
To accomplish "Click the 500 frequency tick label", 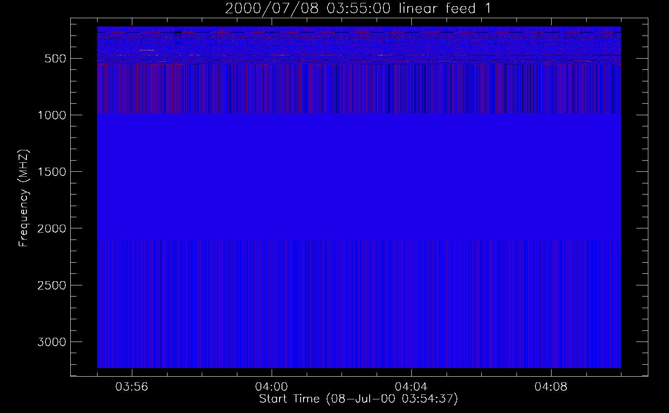I will click(55, 59).
